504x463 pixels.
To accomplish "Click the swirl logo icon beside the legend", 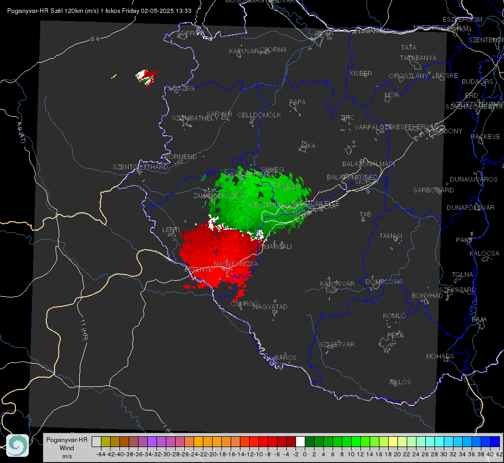I will click(x=18, y=446).
